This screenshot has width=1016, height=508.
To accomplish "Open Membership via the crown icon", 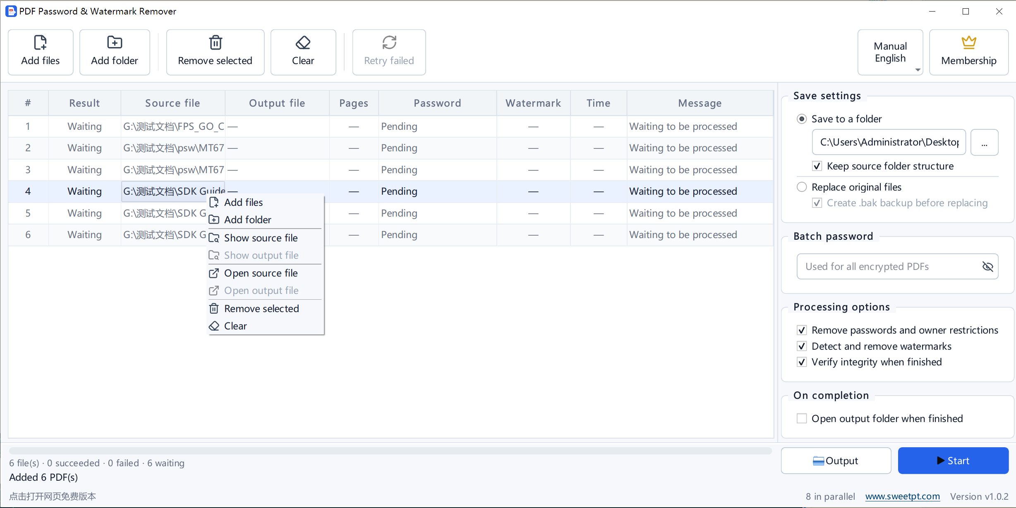I will (969, 42).
